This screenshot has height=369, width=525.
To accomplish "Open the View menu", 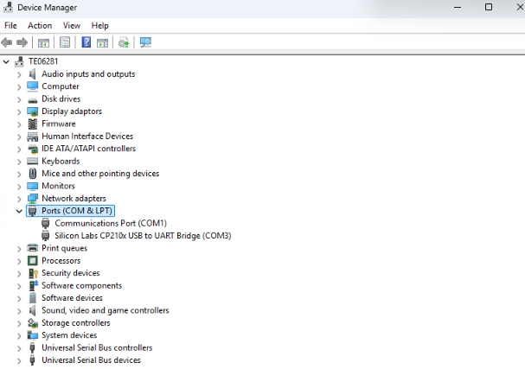I will [x=71, y=26].
